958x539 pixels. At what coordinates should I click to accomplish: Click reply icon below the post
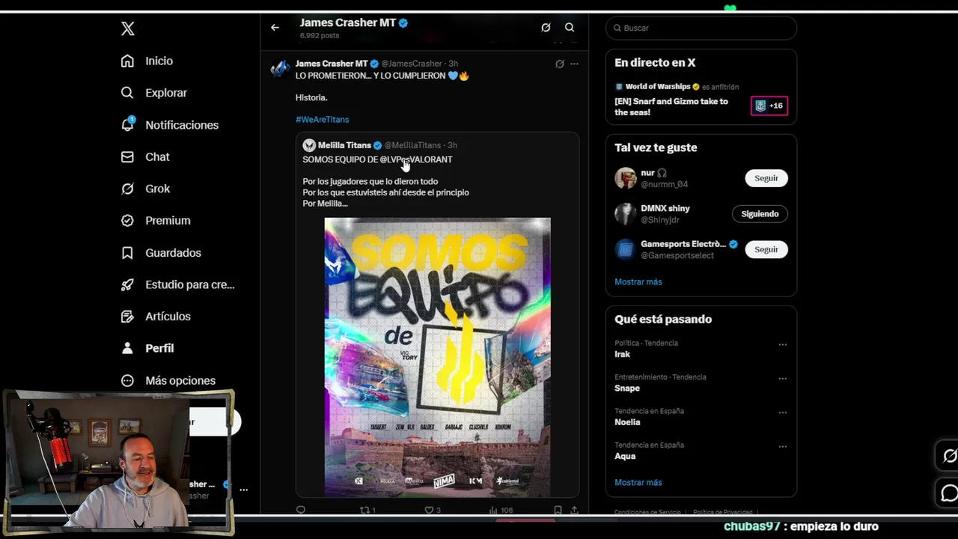tap(301, 510)
